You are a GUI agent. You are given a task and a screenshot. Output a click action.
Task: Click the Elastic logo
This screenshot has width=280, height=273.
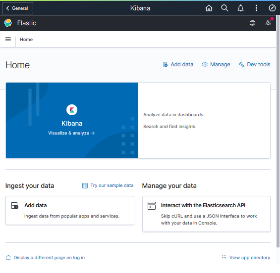pos(8,23)
